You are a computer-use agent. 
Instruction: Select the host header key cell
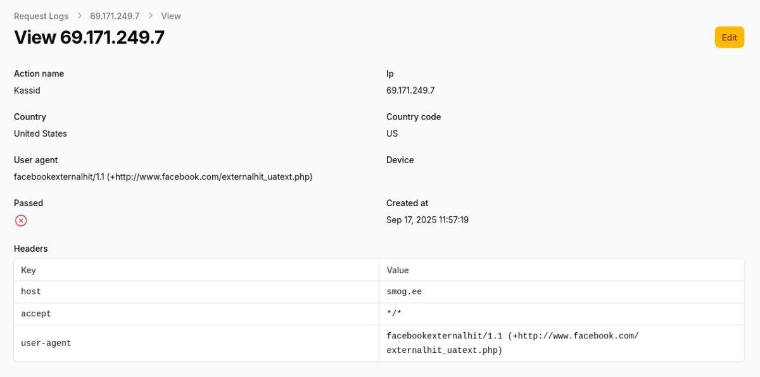(31, 292)
